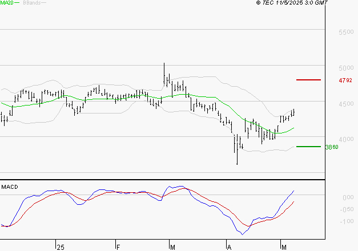Image resolution: width=358 pixels, height=251 pixels.
Task: Select the F month marker on time axis
Action: click(118, 246)
